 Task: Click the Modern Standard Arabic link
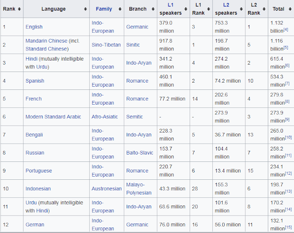[x=53, y=117]
